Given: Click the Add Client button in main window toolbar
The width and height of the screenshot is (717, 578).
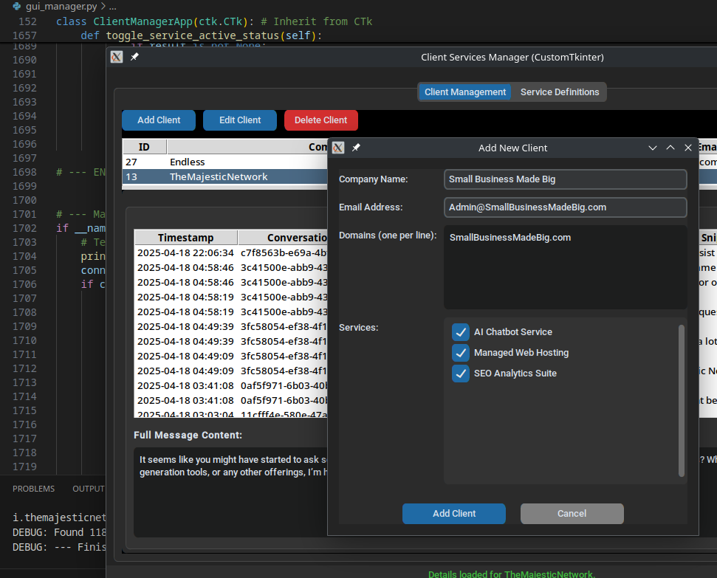Looking at the screenshot, I should click(x=159, y=120).
